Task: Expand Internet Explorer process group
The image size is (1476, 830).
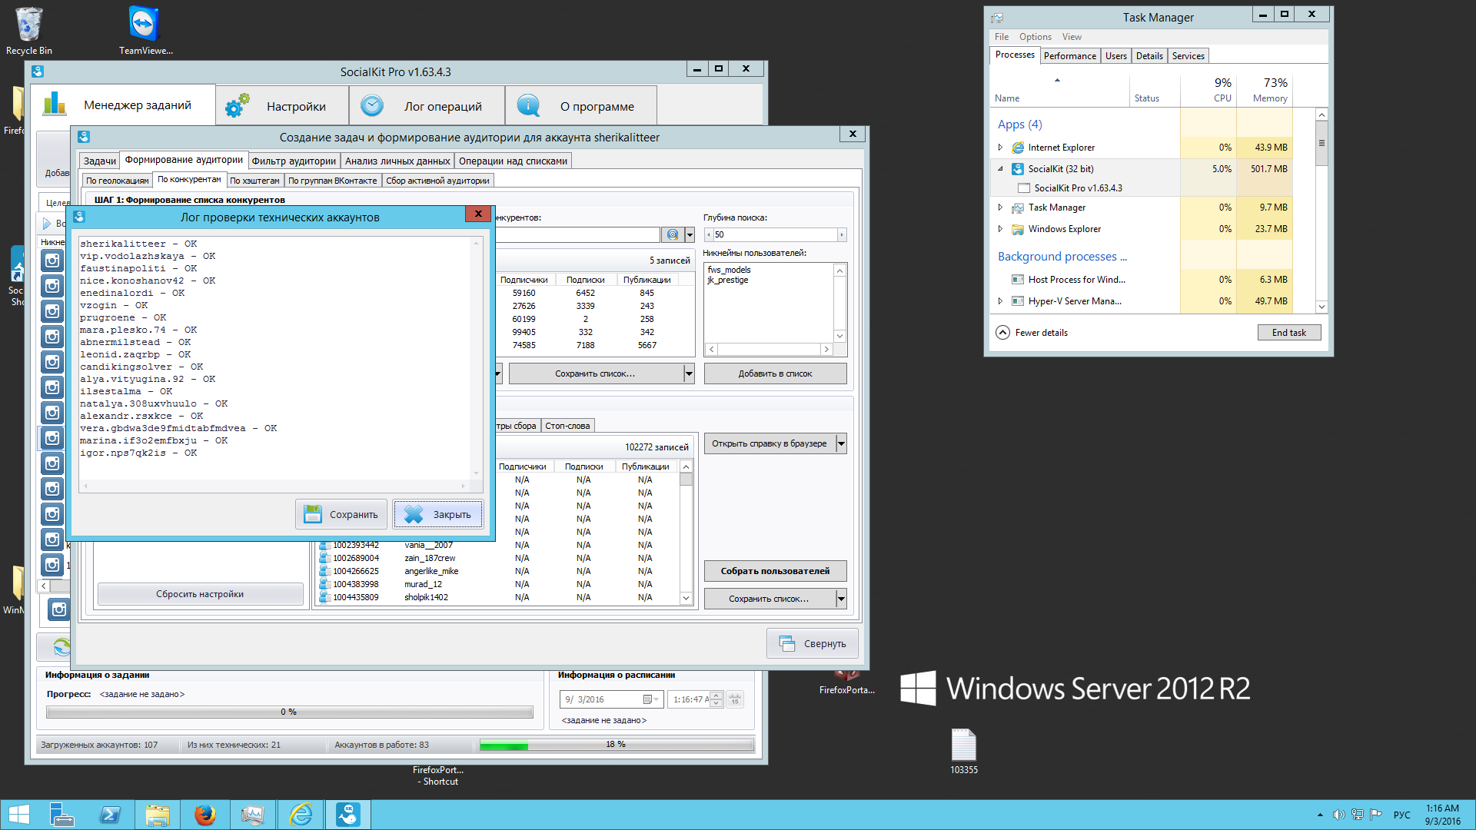Action: coord(1000,148)
